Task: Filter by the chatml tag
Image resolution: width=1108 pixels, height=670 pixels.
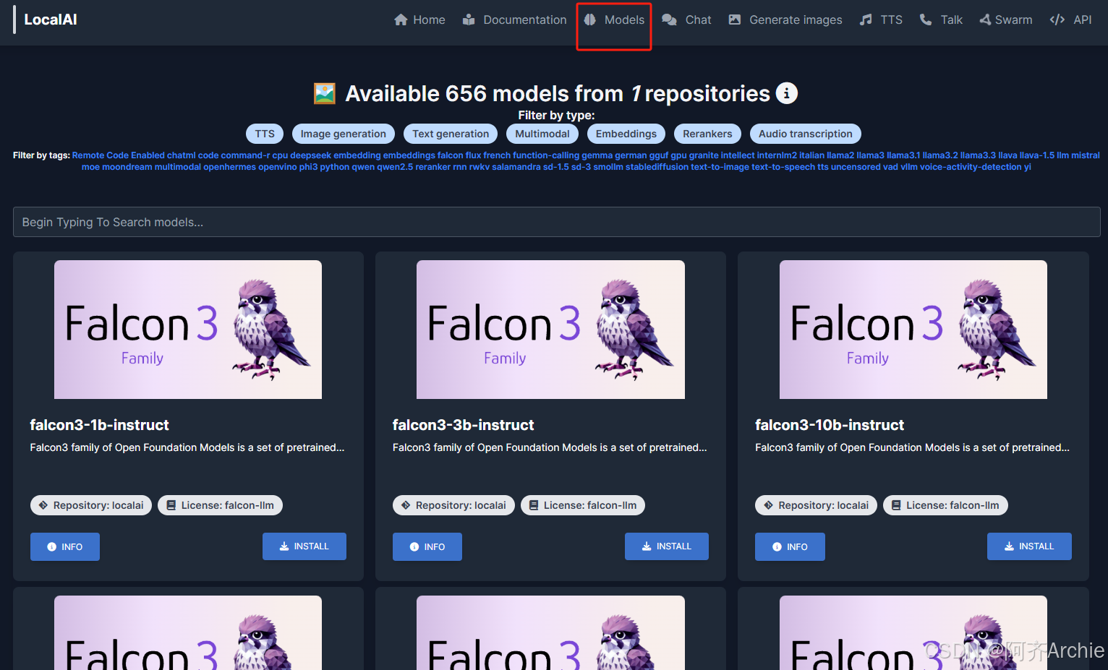Action: (x=182, y=155)
